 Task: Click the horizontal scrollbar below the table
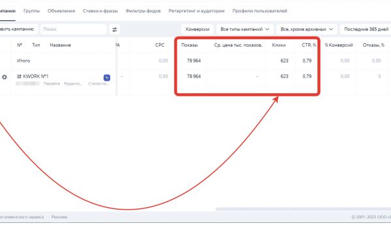tap(303, 209)
